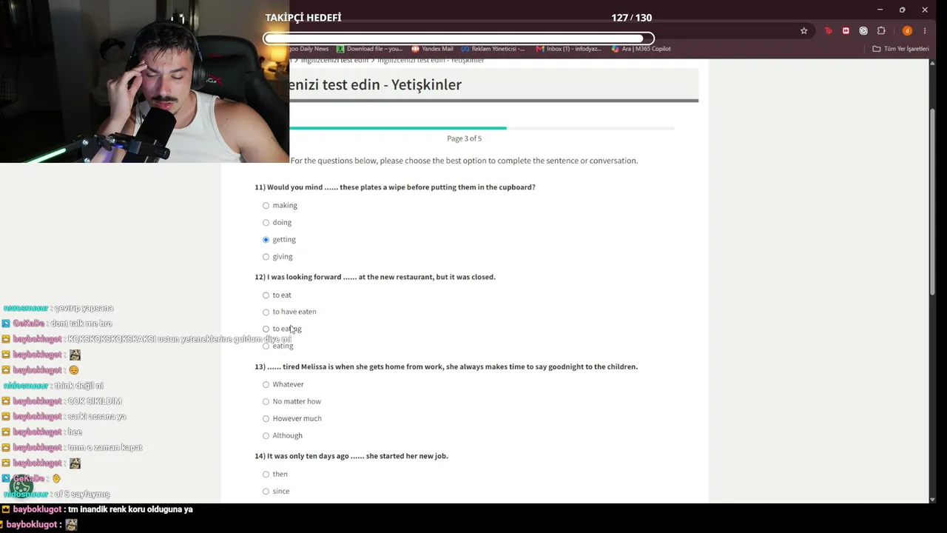
Task: Open the Extensions puzzle-piece menu
Action: pos(881,31)
